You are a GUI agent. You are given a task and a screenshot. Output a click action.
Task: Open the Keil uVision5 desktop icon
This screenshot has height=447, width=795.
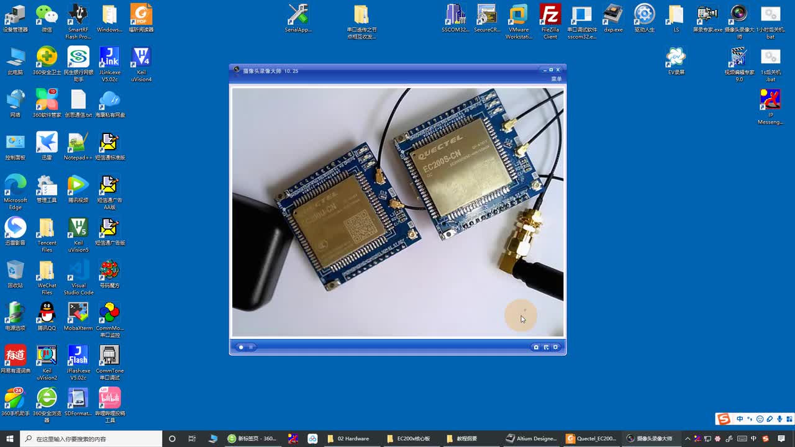78,235
